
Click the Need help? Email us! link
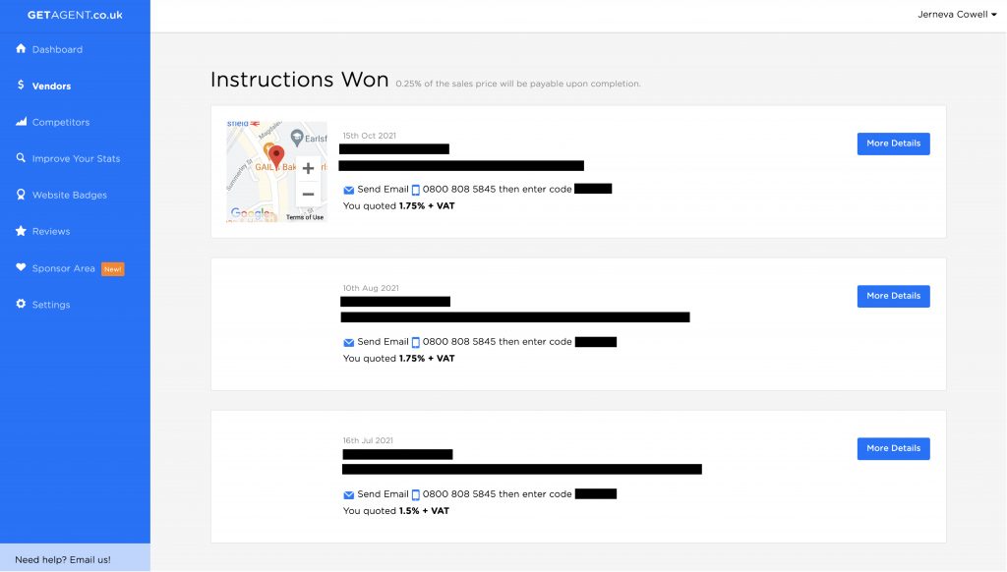point(63,559)
